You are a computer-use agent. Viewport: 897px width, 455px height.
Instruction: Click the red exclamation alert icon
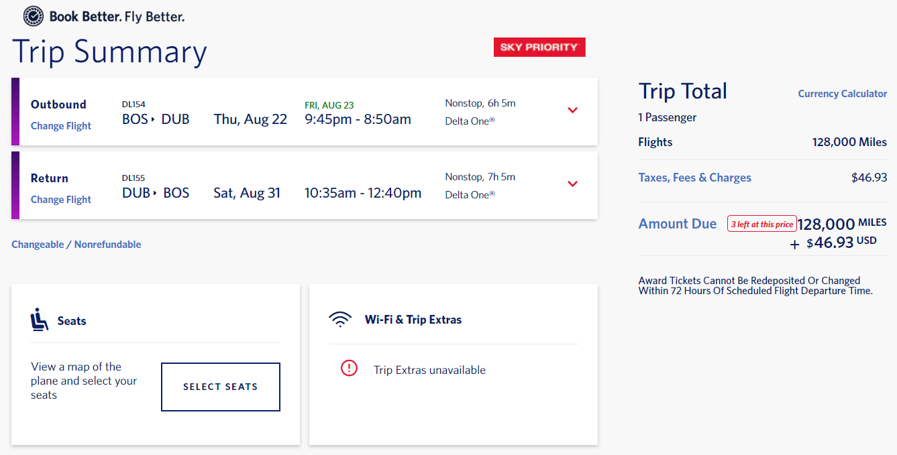click(x=349, y=368)
